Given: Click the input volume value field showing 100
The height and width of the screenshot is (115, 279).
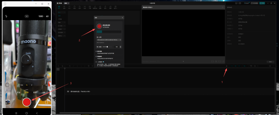Looking at the screenshot, I should click(116, 47).
